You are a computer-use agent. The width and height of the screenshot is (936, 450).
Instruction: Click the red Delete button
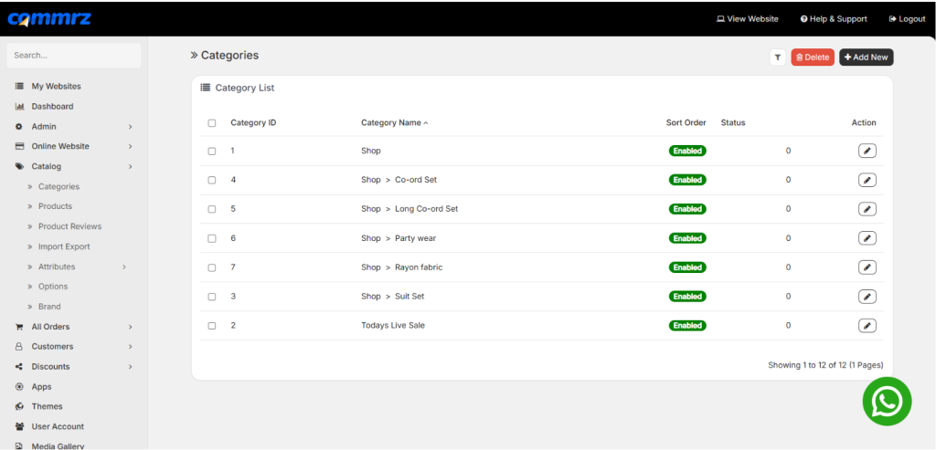click(813, 58)
